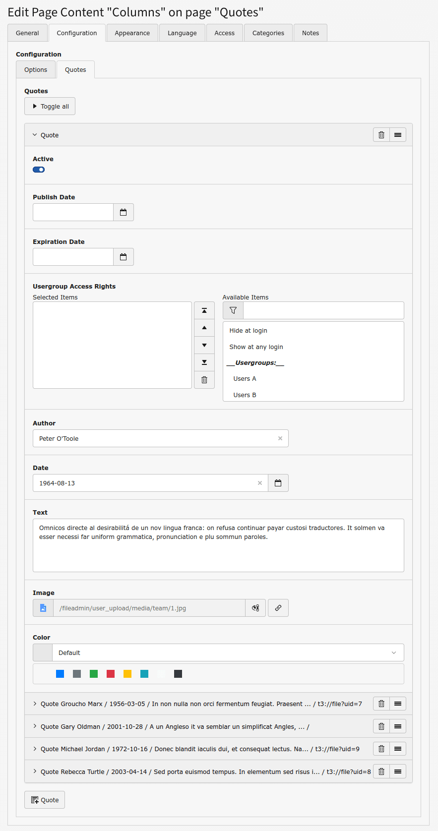Delete the Groucho Marx quote
The image size is (438, 831).
[381, 704]
